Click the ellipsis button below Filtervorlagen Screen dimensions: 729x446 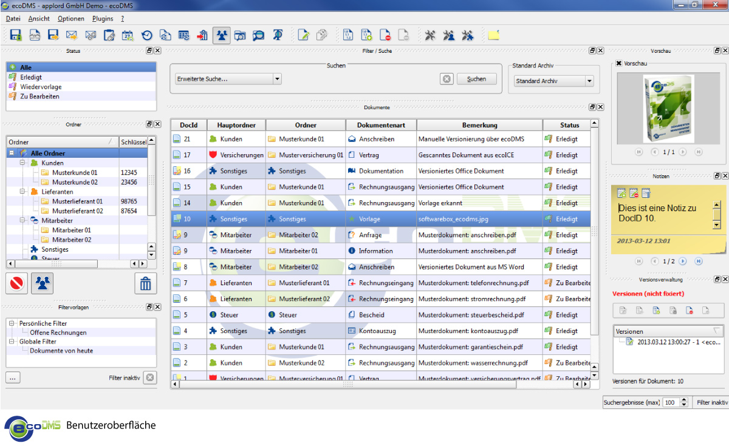tap(13, 377)
